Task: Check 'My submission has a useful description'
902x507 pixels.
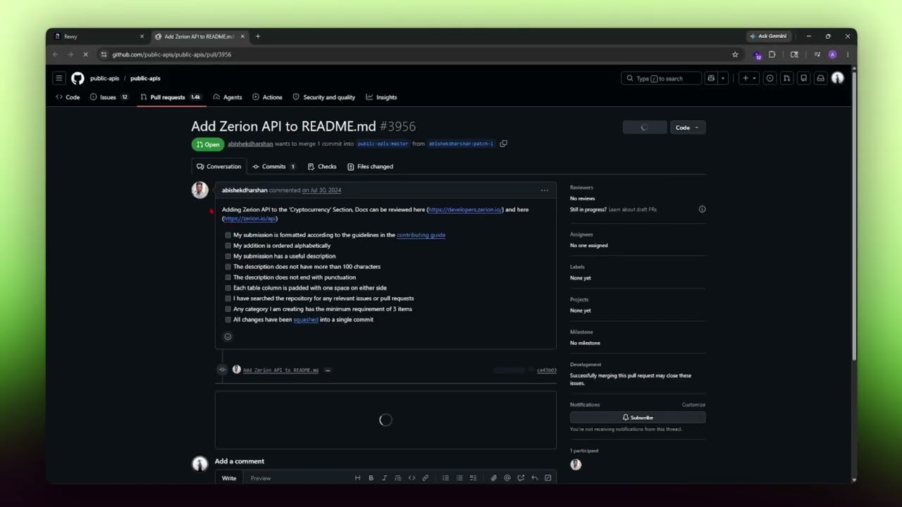Action: point(228,256)
